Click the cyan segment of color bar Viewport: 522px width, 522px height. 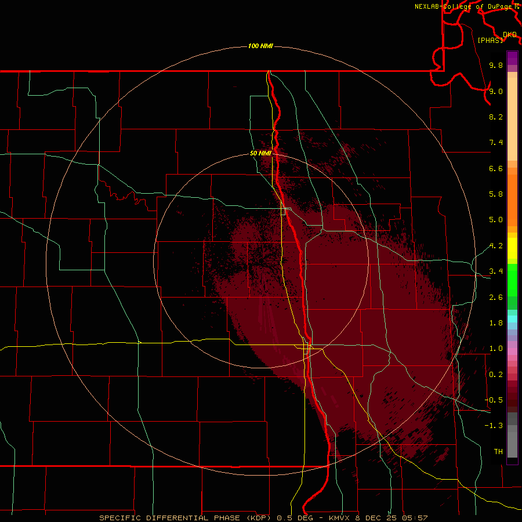(x=512, y=318)
